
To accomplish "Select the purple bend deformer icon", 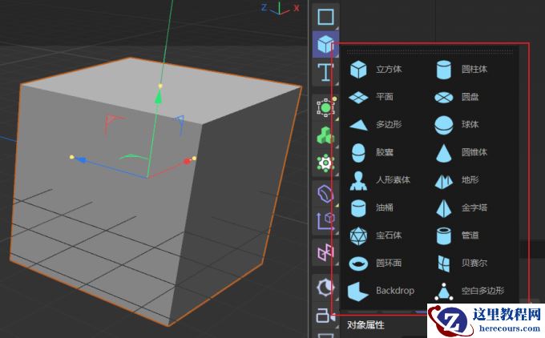I will (325, 194).
